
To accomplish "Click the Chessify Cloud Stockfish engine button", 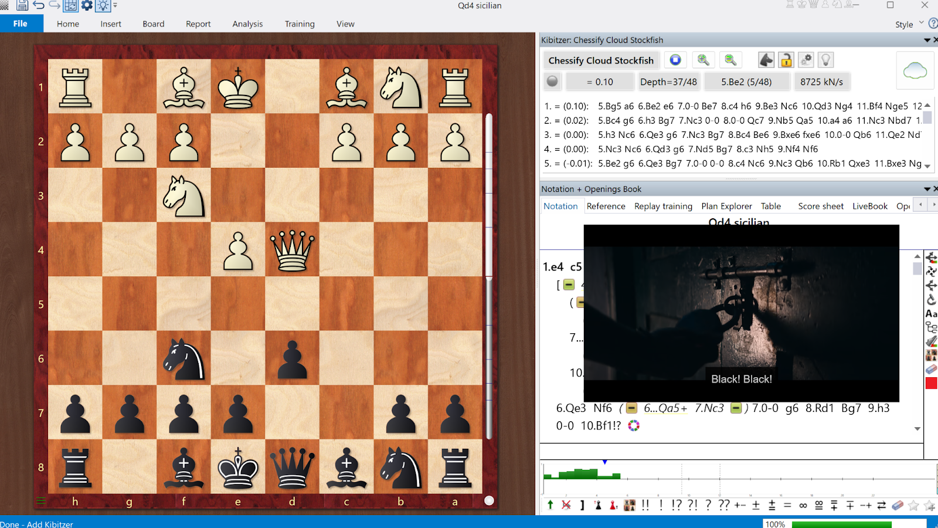I will pyautogui.click(x=601, y=60).
